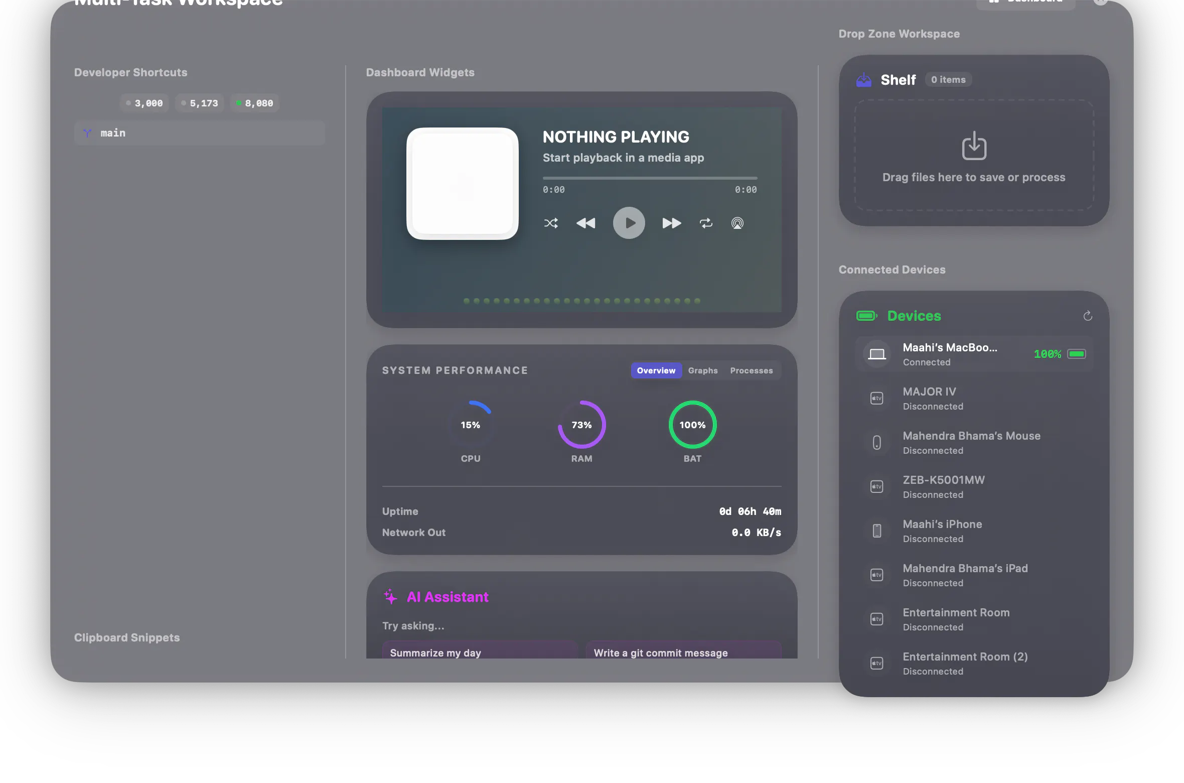1184x783 pixels.
Task: Click the CPU 15% usage ring
Action: [470, 425]
